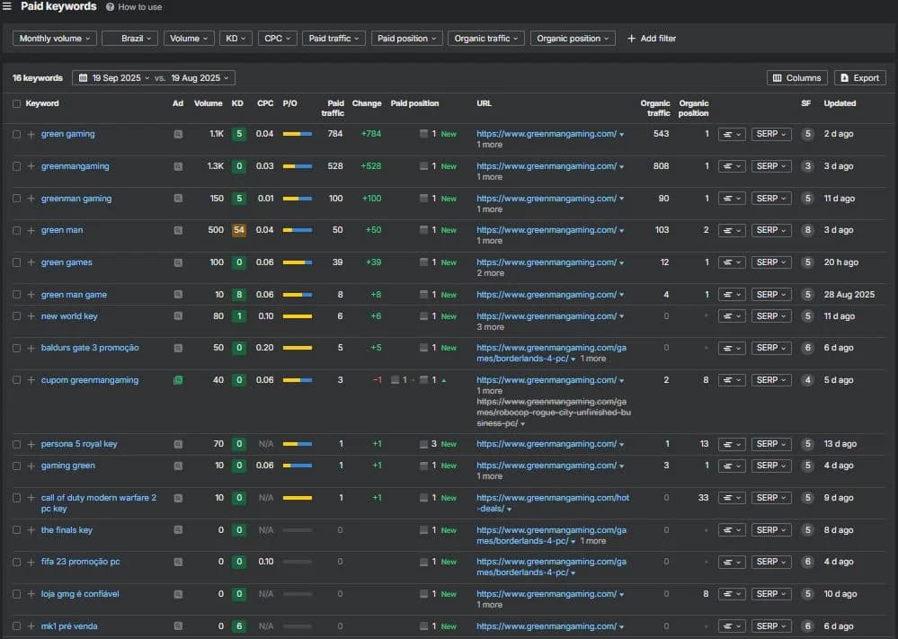The width and height of the screenshot is (898, 639).
Task: Open the CPC filter dropdown
Action: pyautogui.click(x=277, y=39)
